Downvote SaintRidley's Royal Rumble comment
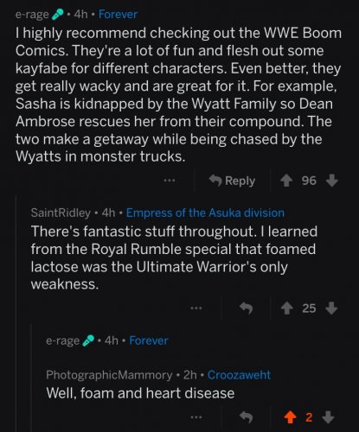This screenshot has width=359, height=432. point(331,308)
